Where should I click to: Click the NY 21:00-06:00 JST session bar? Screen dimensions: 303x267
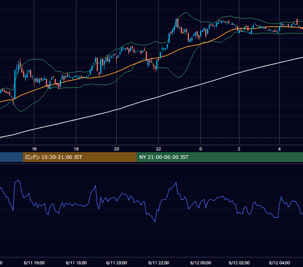pos(220,157)
